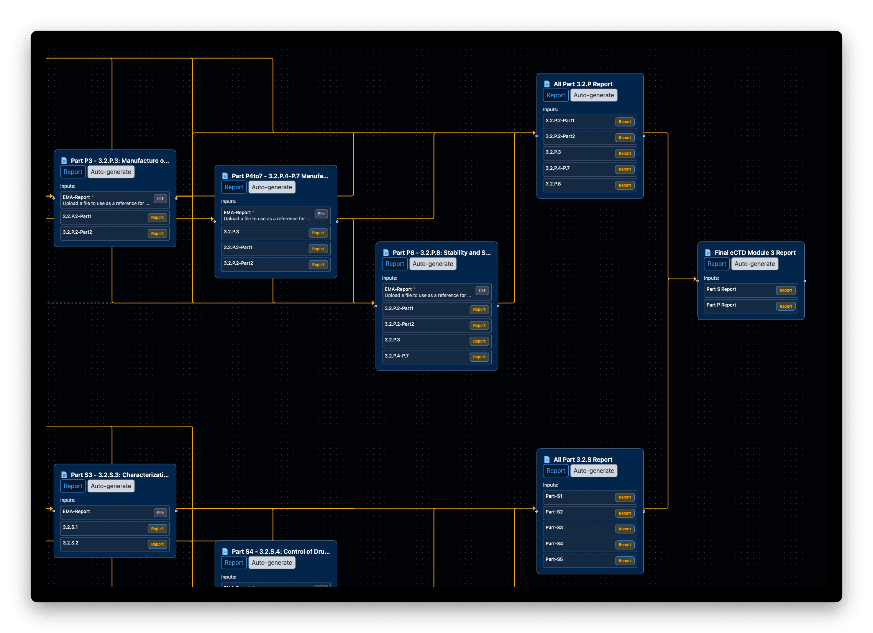Select Auto-generate tab in Final eCTD Module 3

point(755,264)
